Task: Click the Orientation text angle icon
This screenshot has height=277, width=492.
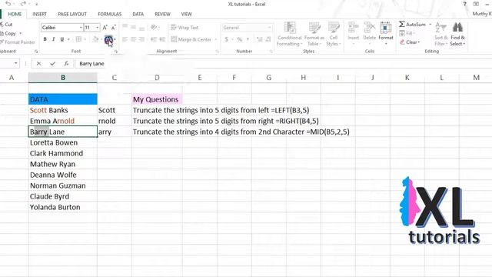Action: pos(154,28)
